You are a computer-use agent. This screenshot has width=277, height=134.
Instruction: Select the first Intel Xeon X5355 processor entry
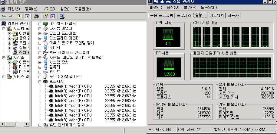[95, 86]
